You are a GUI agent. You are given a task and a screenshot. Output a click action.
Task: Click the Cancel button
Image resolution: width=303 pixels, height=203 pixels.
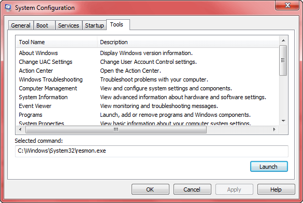click(192, 190)
